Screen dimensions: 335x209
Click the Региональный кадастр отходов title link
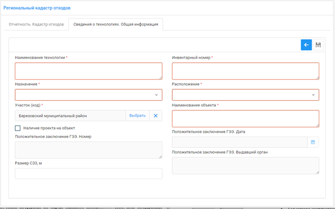(37, 8)
